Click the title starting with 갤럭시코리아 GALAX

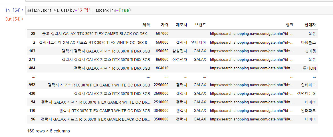click(94, 42)
